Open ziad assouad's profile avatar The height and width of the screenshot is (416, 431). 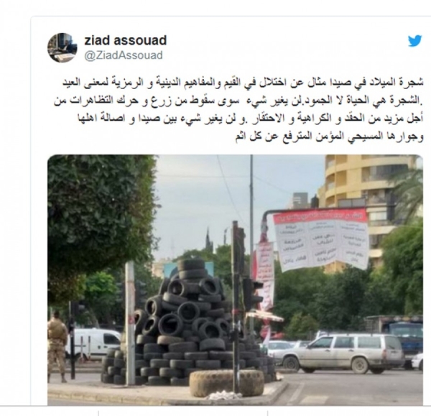coord(62,48)
